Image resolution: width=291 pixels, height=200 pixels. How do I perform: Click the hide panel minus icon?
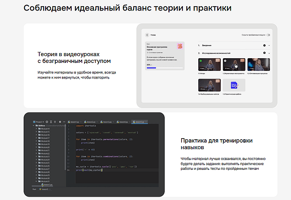click(x=64, y=122)
